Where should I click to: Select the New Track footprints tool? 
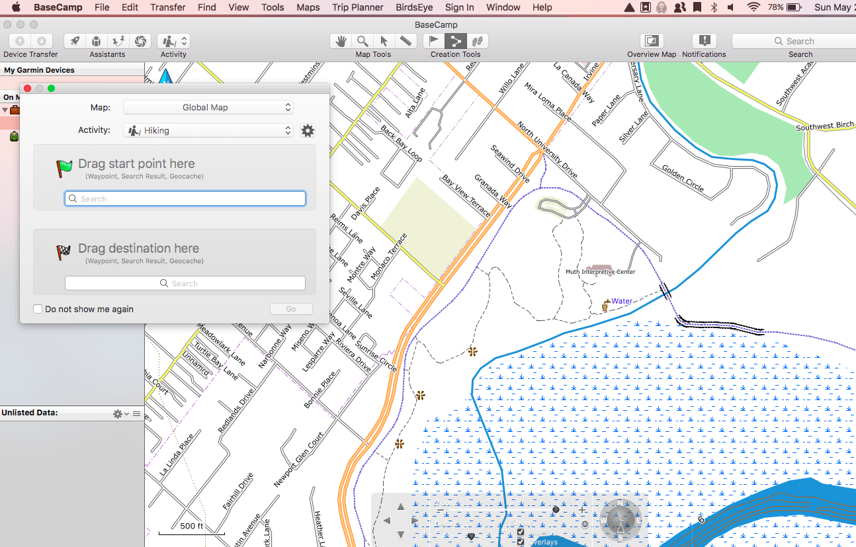[478, 41]
